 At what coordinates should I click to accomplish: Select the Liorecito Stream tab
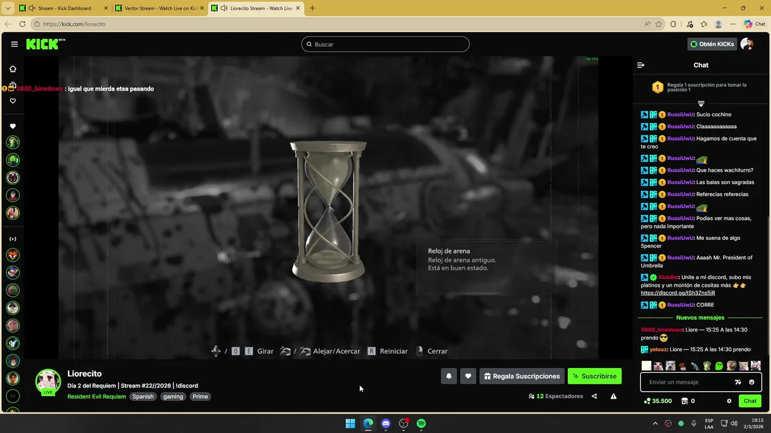(256, 8)
